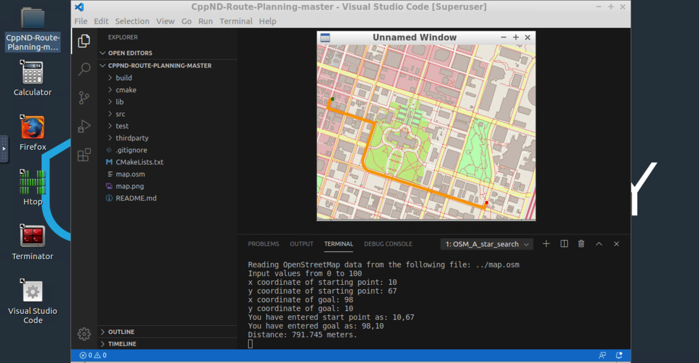Open CMakeLists.txt in the explorer

coord(167,162)
